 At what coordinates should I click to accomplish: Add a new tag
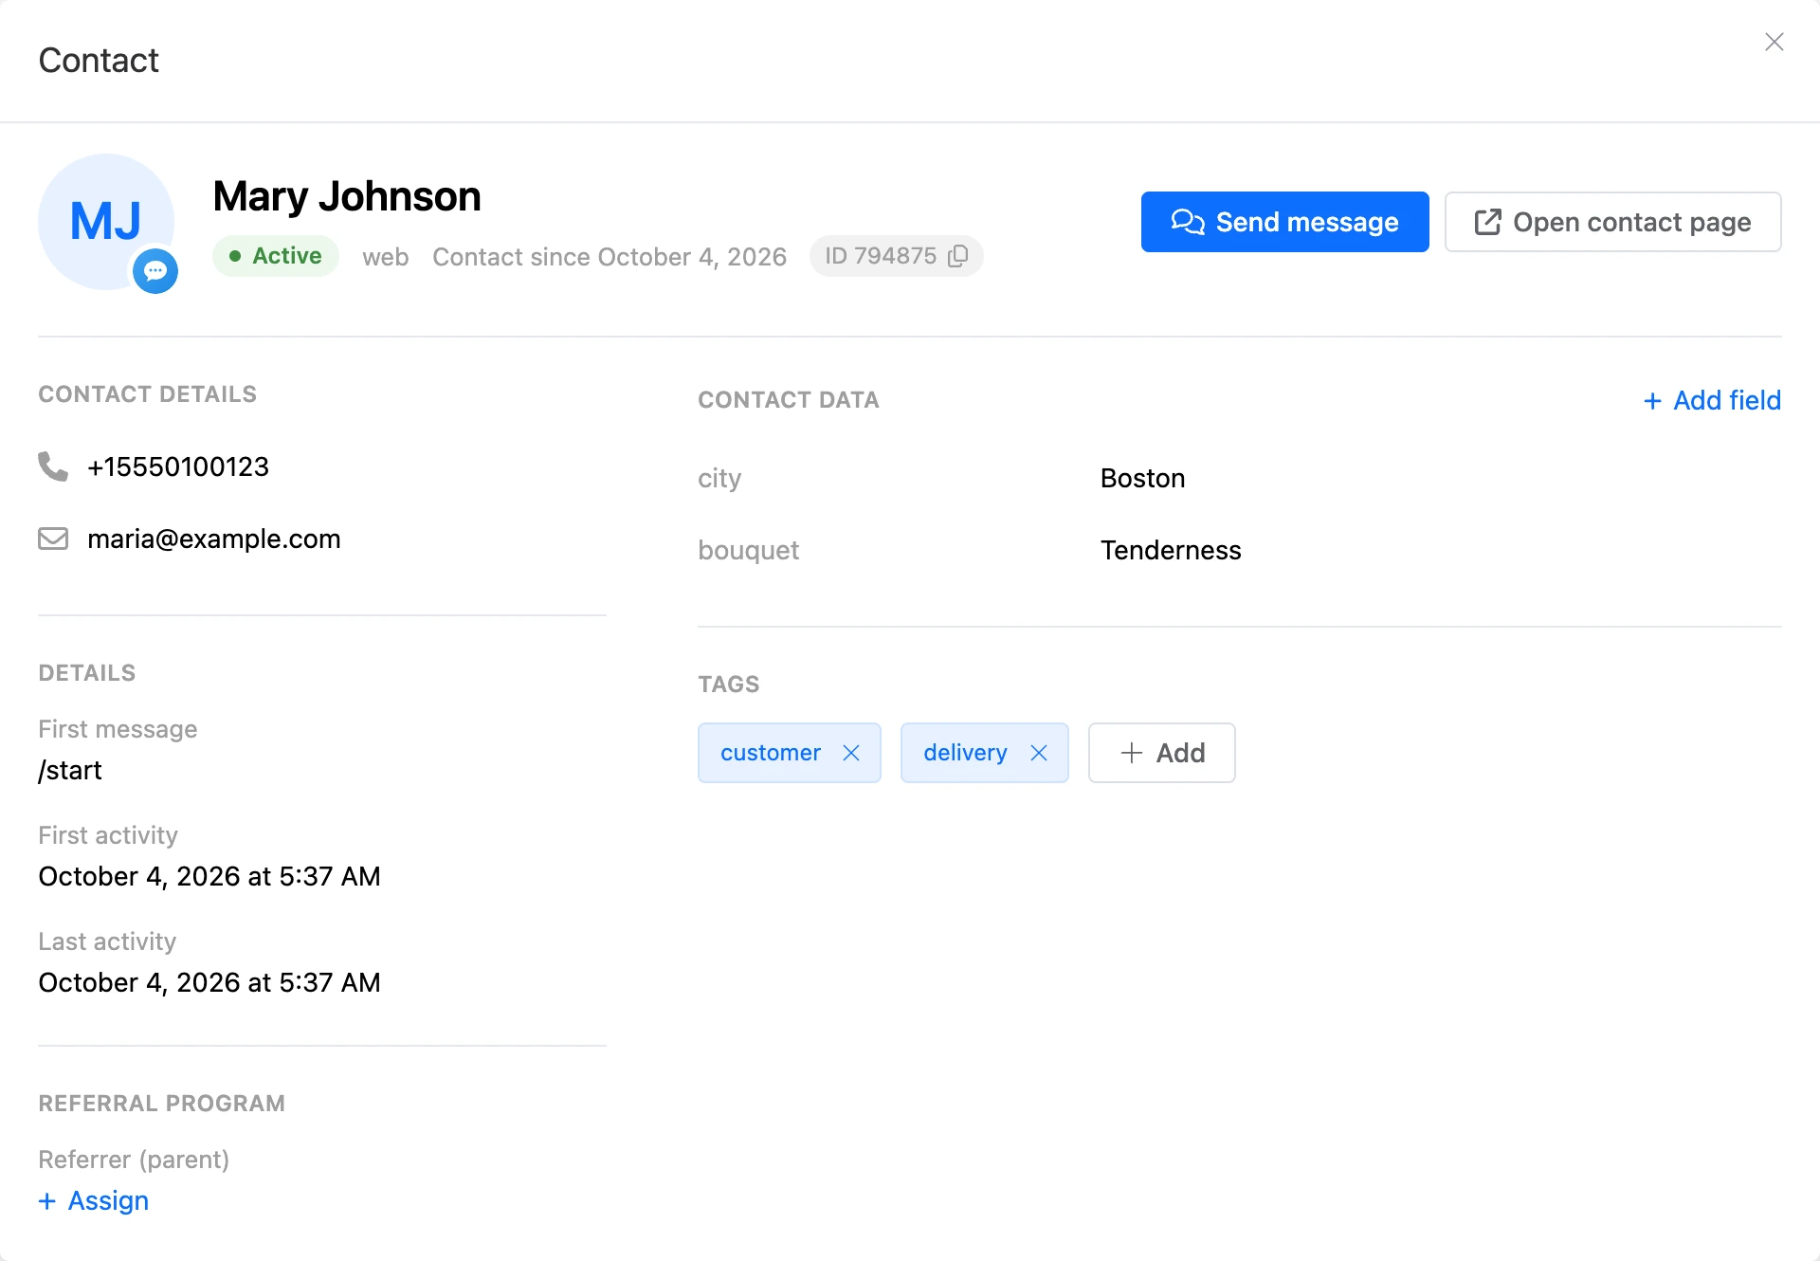pos(1161,753)
